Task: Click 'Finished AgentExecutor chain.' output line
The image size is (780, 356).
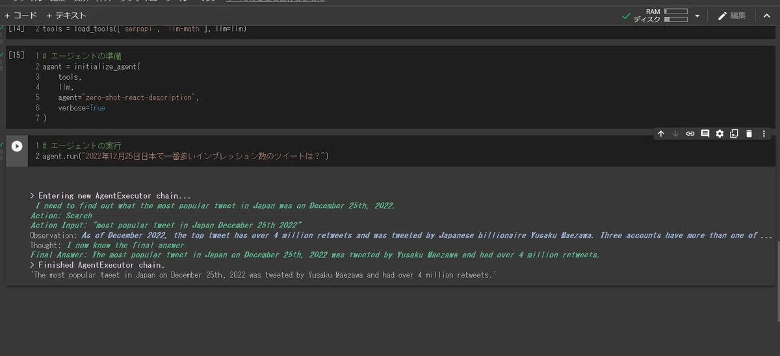Action: (x=97, y=265)
